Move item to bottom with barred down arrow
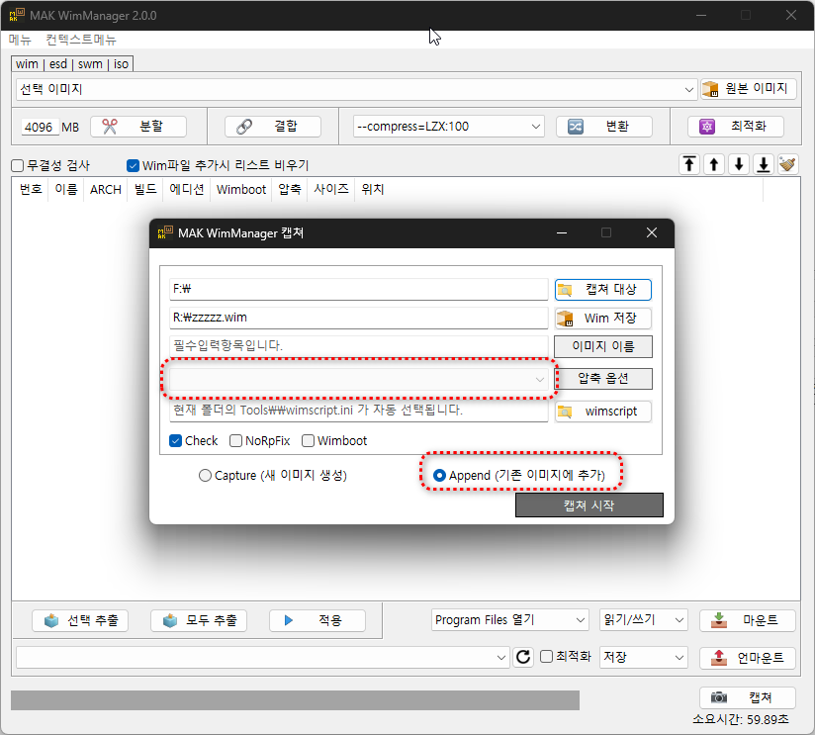Viewport: 815px width, 735px height. click(x=764, y=165)
